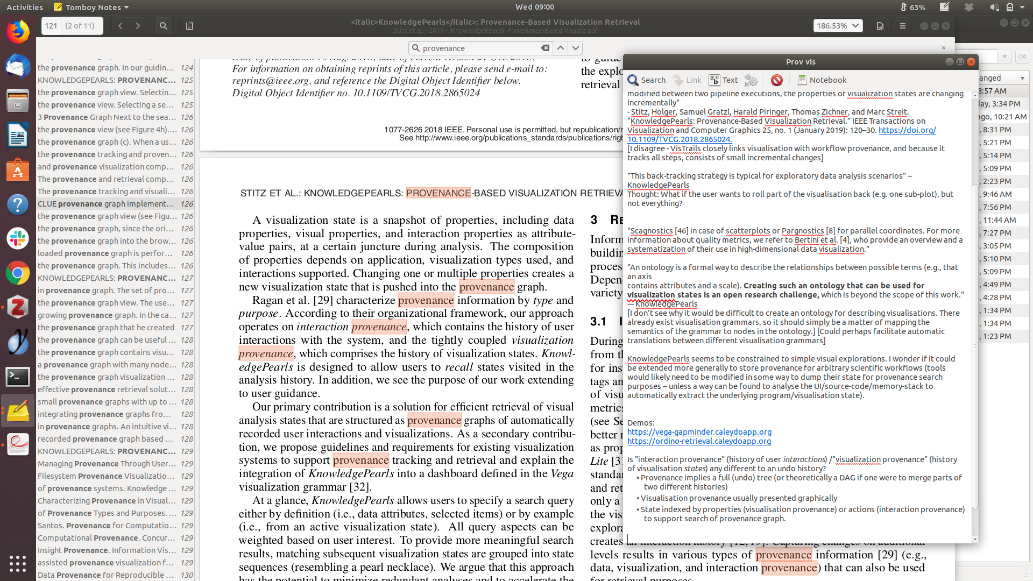1033x581 pixels.
Task: Open the doi.org link in note
Action: 907,130
